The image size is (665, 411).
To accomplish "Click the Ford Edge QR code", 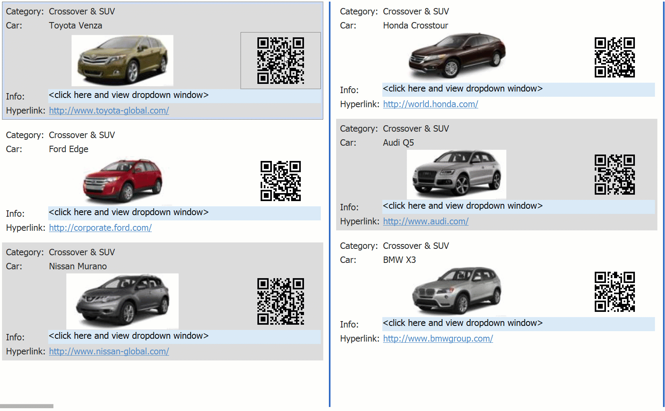I will [x=281, y=181].
